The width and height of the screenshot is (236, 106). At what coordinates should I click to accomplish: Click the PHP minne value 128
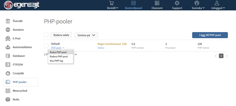(x=200, y=44)
